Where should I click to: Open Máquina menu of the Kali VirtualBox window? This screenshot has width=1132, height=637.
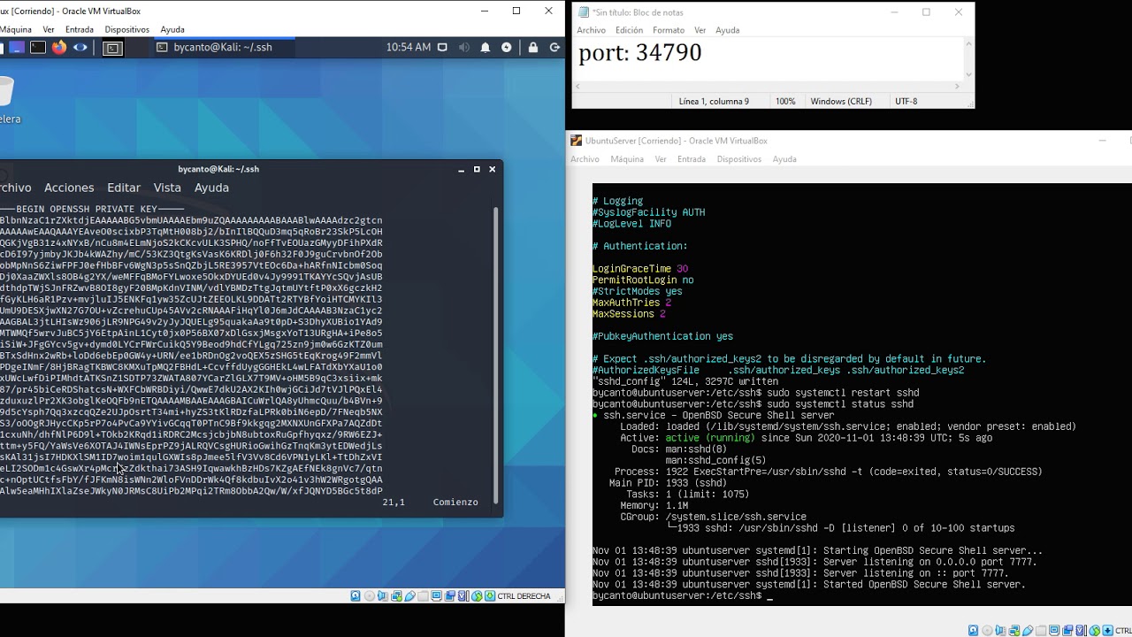[16, 29]
